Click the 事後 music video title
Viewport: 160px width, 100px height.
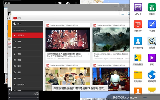[65, 55]
